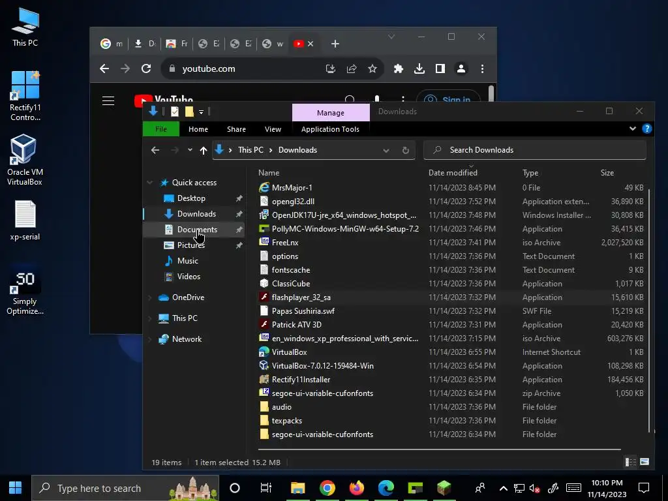668x501 pixels.
Task: Open This PC desktop icon
Action: tap(25, 27)
